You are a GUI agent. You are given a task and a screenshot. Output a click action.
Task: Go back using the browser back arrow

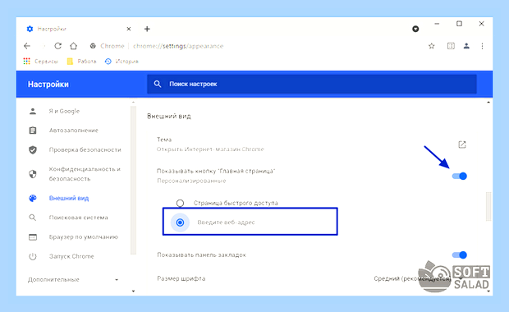click(27, 46)
